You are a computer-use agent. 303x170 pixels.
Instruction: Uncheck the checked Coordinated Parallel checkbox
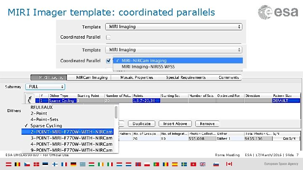click(x=108, y=61)
